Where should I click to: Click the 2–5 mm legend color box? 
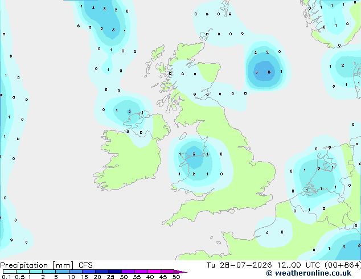[x=49, y=272]
